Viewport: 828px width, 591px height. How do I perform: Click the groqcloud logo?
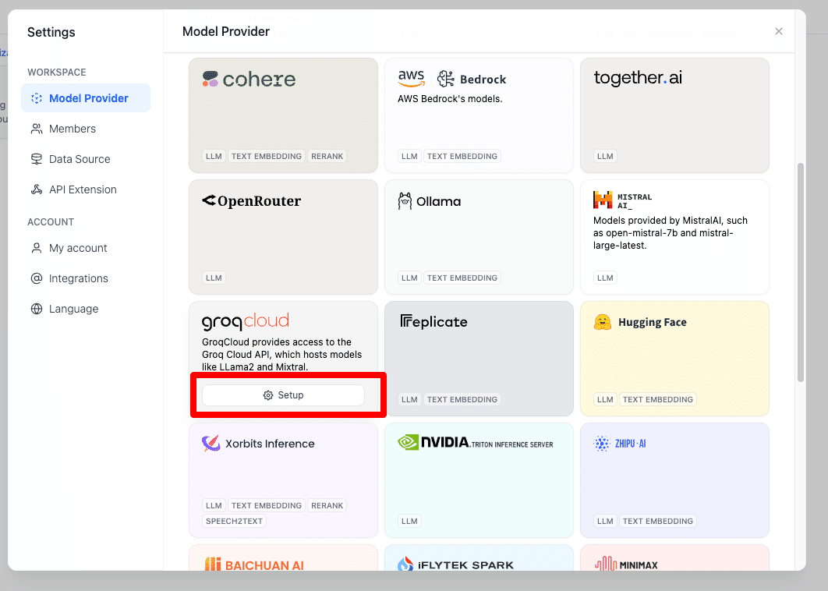coord(246,321)
